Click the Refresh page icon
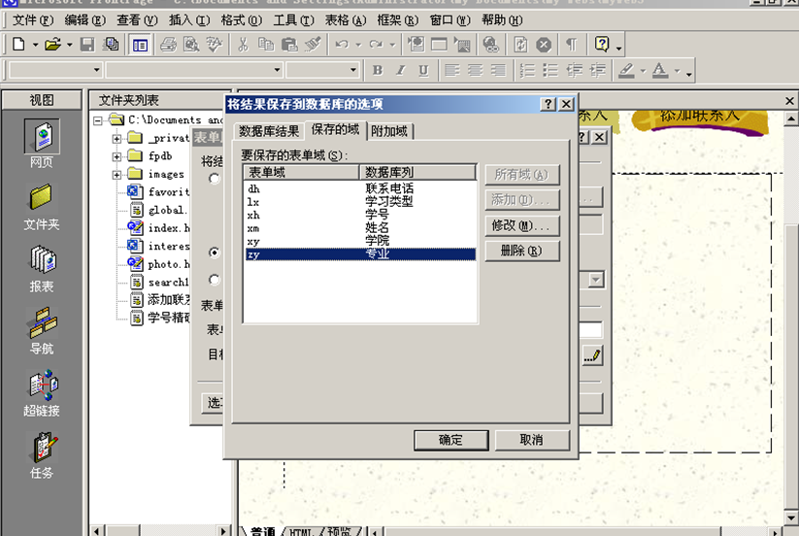The height and width of the screenshot is (536, 799). pyautogui.click(x=520, y=45)
